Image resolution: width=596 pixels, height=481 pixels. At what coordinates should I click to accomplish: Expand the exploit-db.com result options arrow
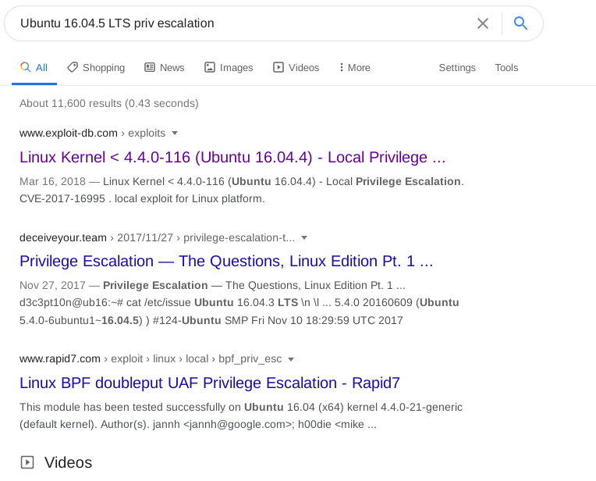pos(175,133)
